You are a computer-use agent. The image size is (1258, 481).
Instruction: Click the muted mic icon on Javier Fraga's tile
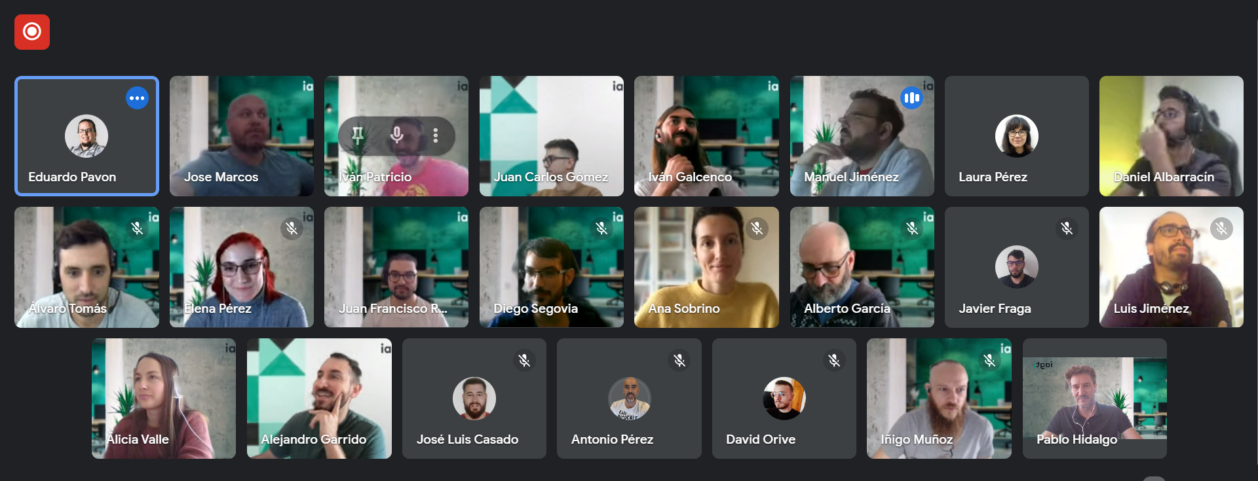[1067, 228]
